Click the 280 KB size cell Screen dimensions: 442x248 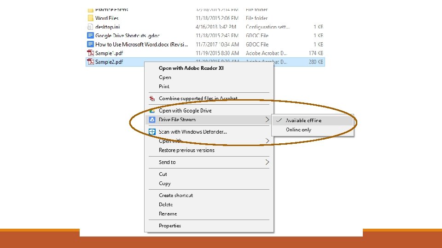316,62
